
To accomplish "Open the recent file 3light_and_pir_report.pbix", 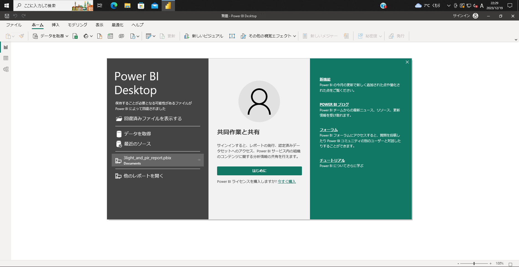I will pos(155,160).
